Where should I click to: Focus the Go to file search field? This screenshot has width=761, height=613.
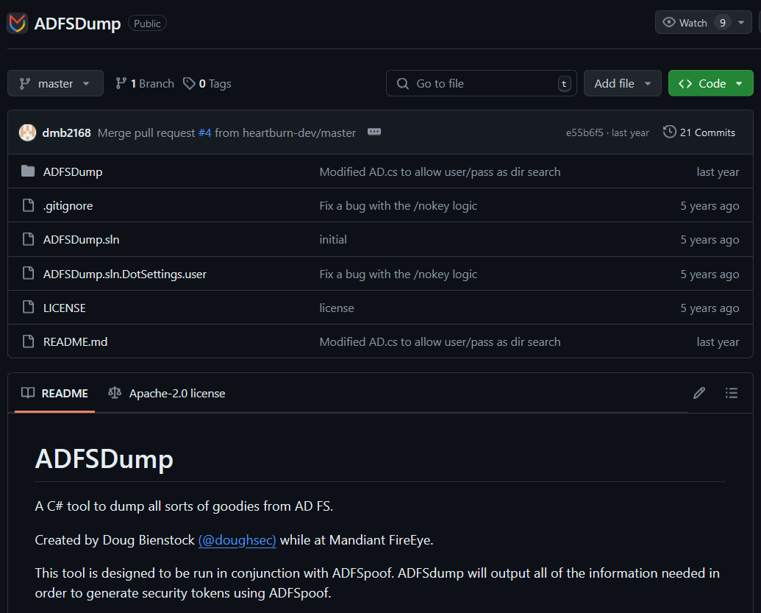tap(482, 84)
